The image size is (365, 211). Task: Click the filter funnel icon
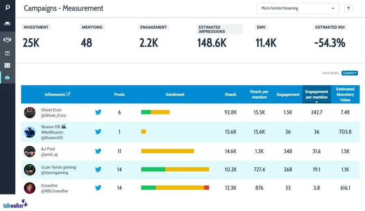[x=348, y=8]
